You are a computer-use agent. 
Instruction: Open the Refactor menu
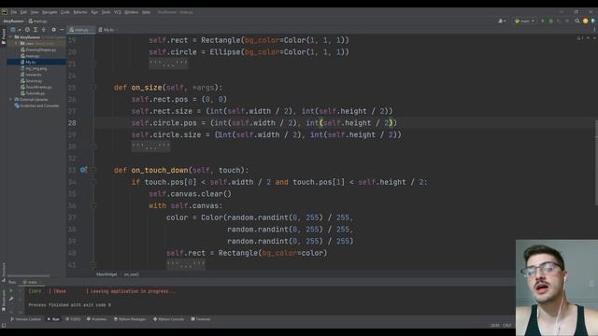tap(80, 12)
